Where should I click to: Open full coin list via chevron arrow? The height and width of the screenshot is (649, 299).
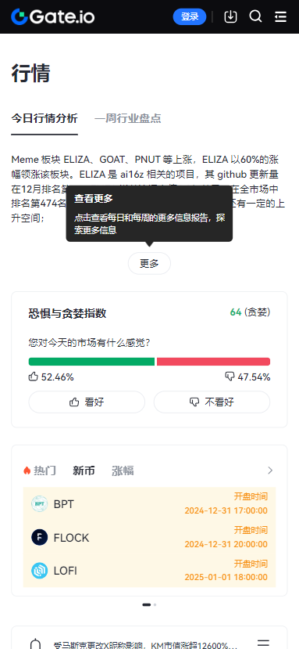(x=270, y=471)
